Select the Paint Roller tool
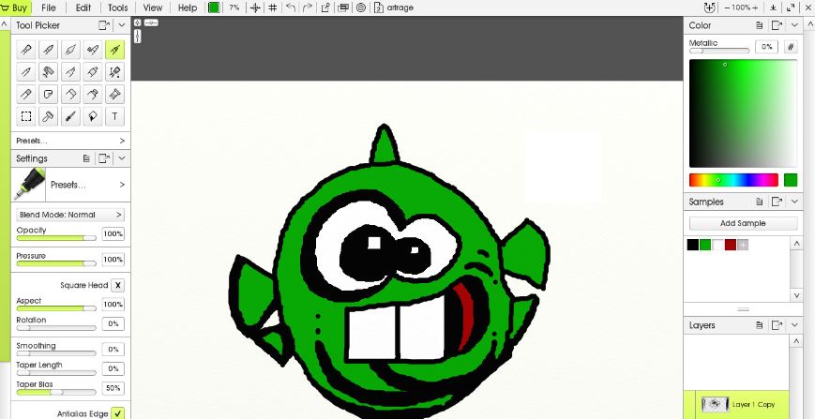The width and height of the screenshot is (815, 419). coord(49,72)
